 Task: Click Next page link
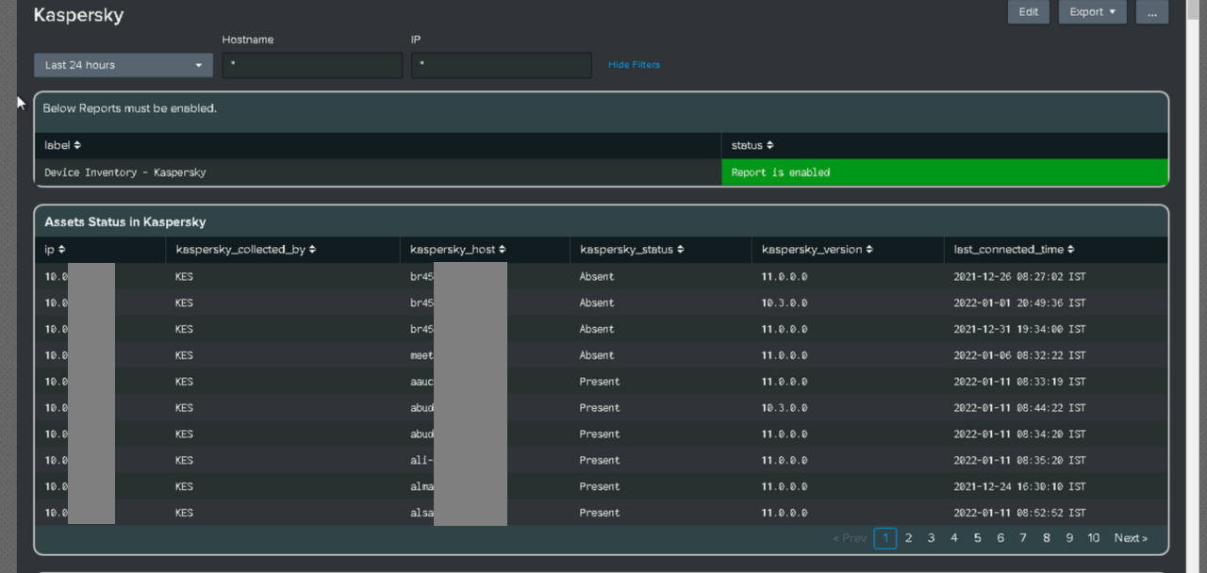pyautogui.click(x=1131, y=538)
